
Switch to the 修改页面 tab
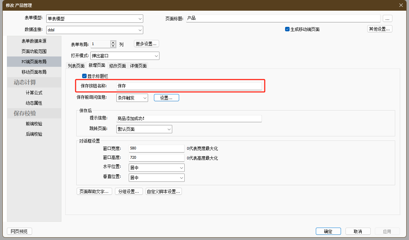[117, 66]
